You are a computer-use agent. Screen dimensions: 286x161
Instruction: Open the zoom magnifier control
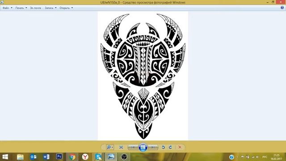click(x=109, y=147)
